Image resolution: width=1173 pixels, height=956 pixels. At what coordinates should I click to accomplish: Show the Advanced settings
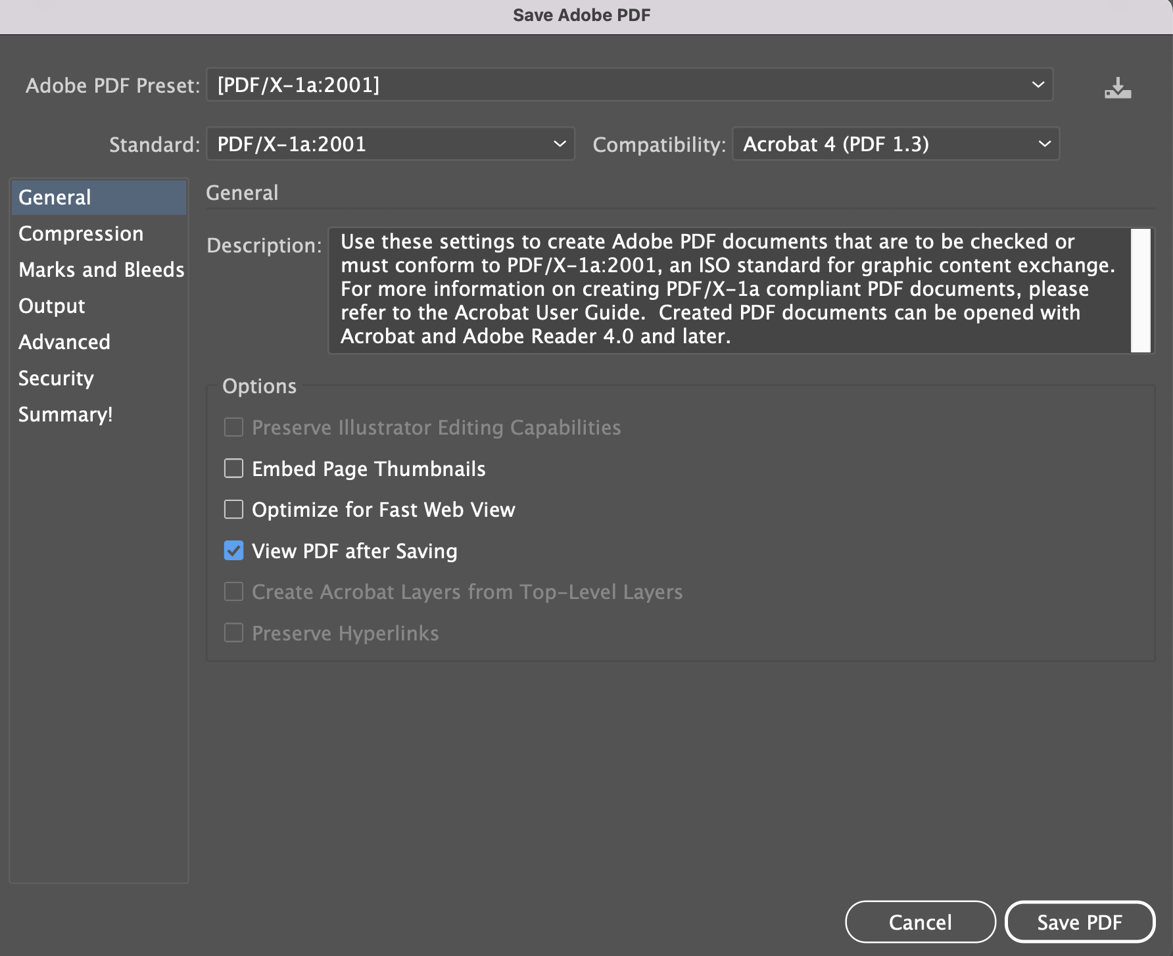click(99, 342)
